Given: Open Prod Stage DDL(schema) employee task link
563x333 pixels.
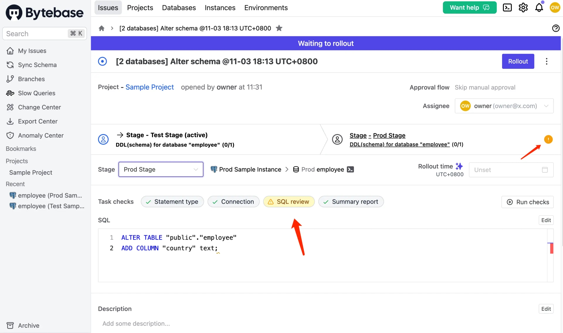Looking at the screenshot, I should tap(400, 144).
